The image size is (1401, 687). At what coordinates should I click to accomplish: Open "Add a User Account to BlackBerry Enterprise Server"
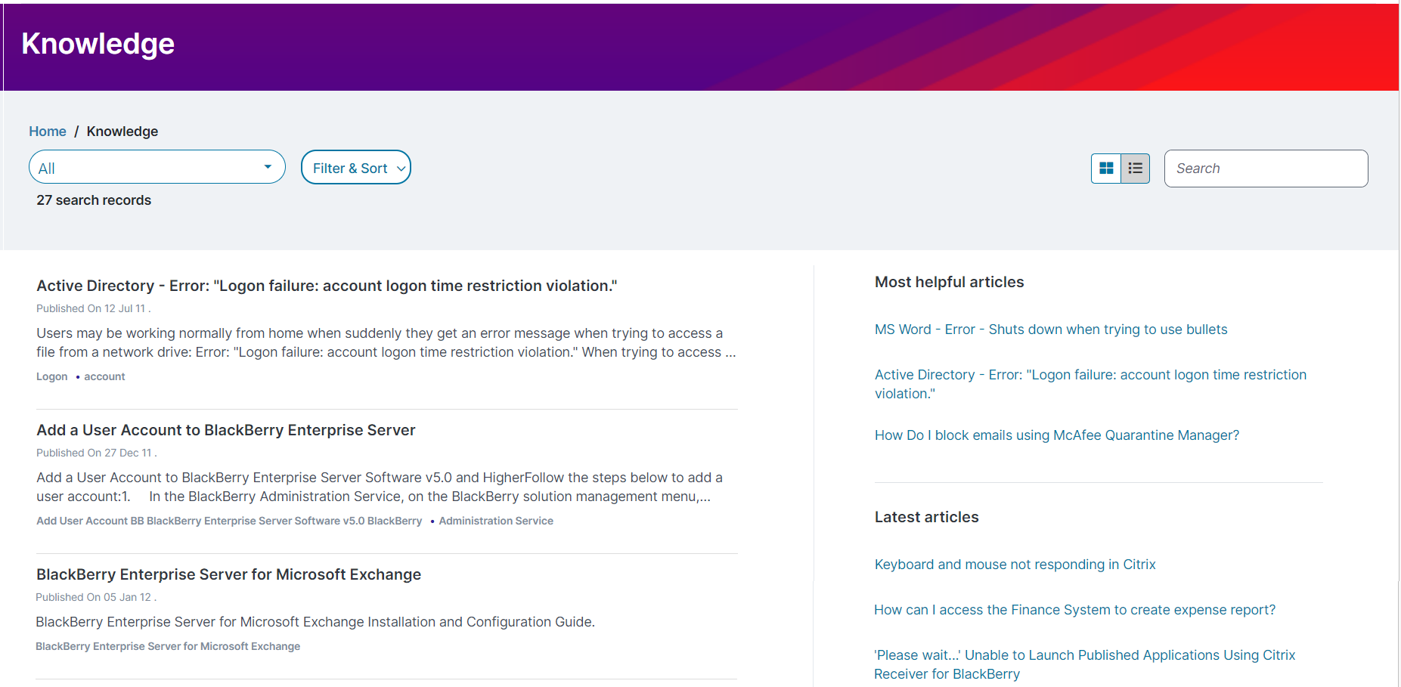click(225, 429)
